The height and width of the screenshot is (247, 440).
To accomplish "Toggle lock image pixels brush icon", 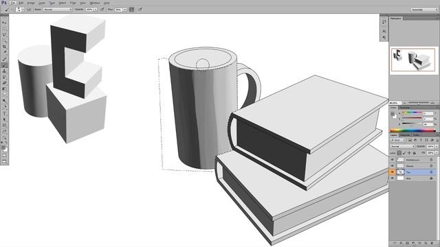I will [x=404, y=153].
